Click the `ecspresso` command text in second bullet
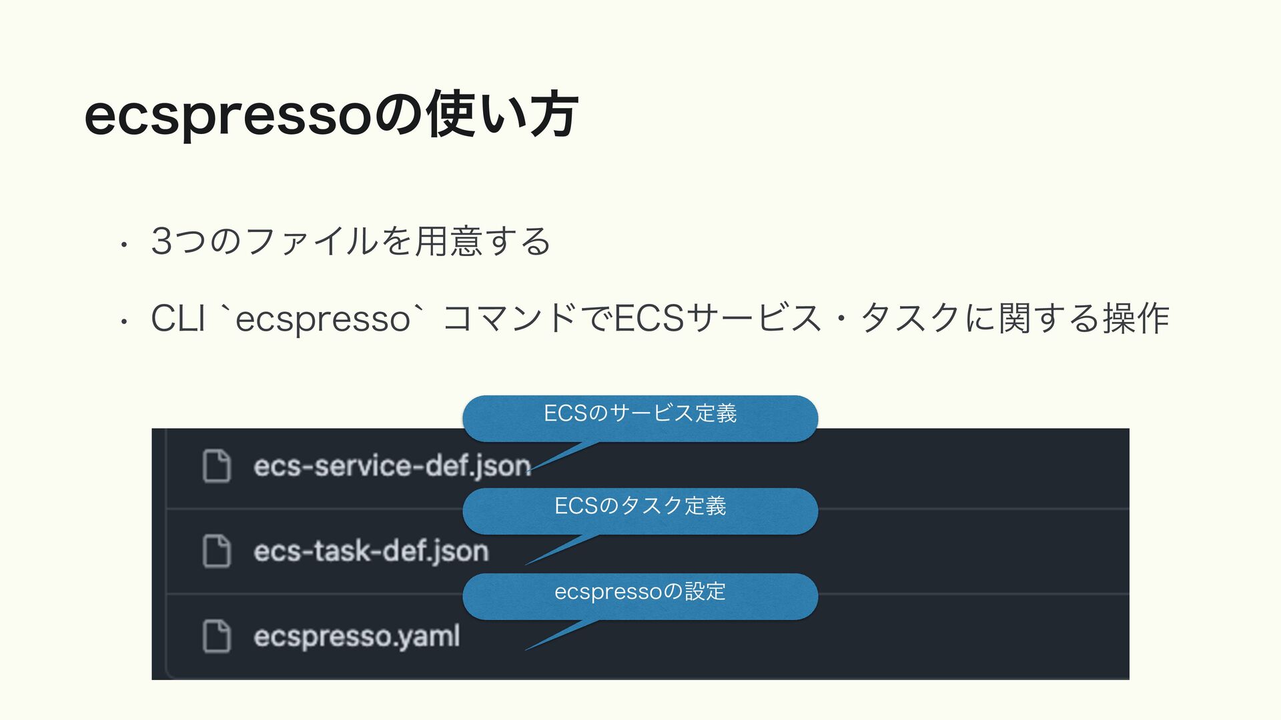1281x720 pixels. coord(323,319)
